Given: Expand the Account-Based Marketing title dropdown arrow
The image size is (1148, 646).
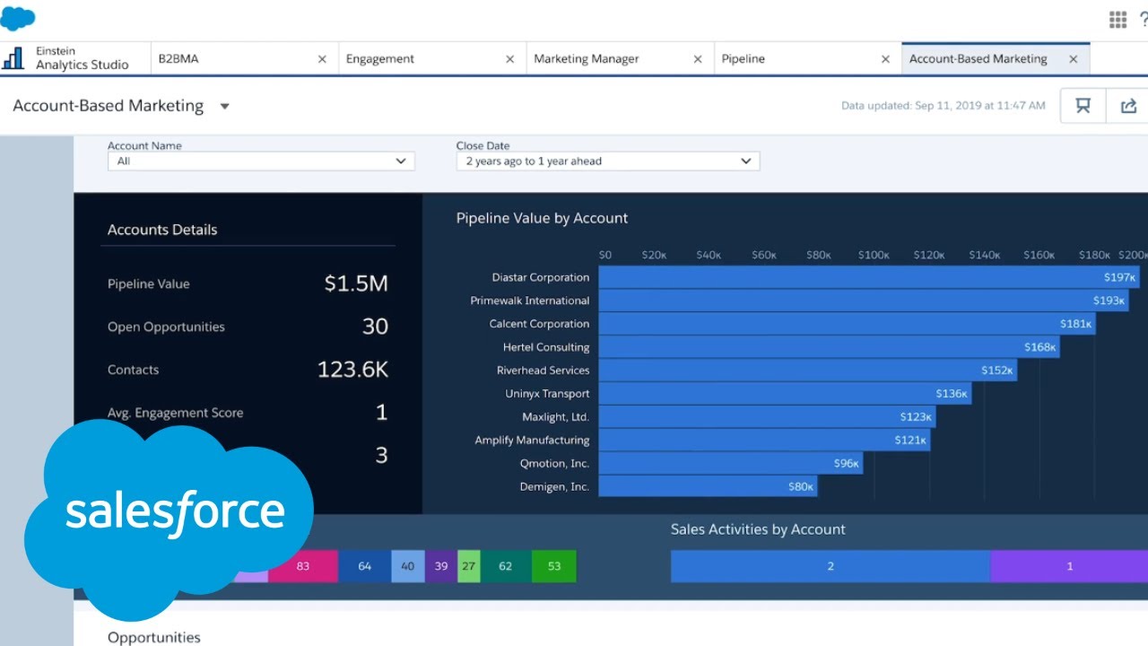Looking at the screenshot, I should click(x=225, y=106).
